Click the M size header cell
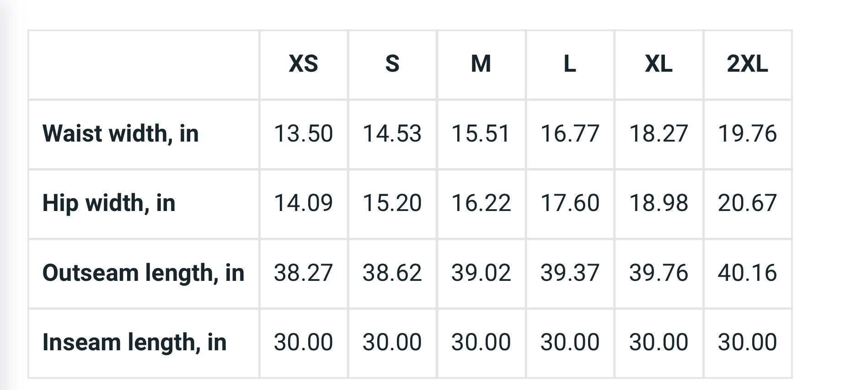The image size is (851, 390). [481, 63]
